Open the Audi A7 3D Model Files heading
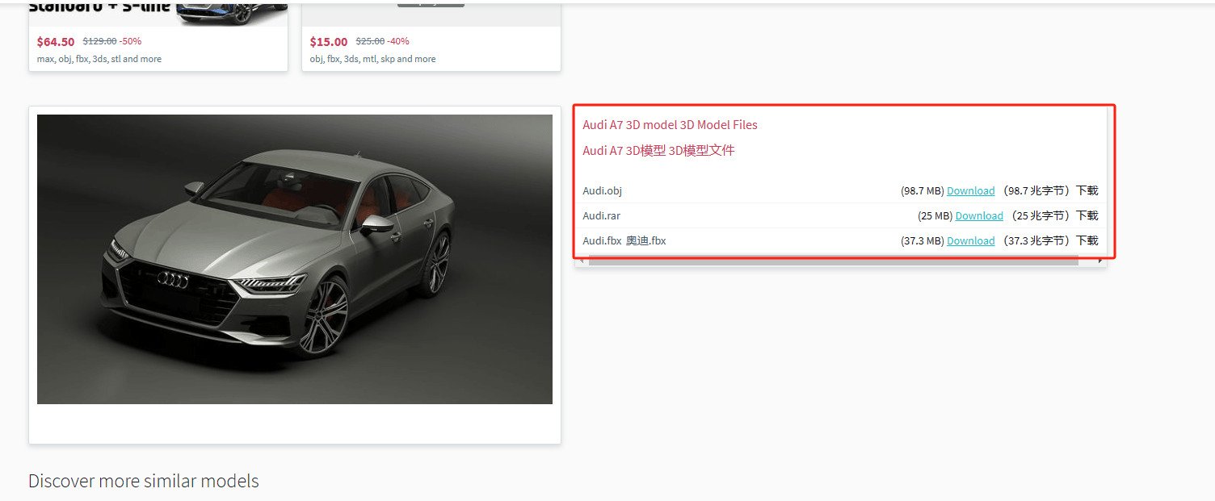 [670, 124]
